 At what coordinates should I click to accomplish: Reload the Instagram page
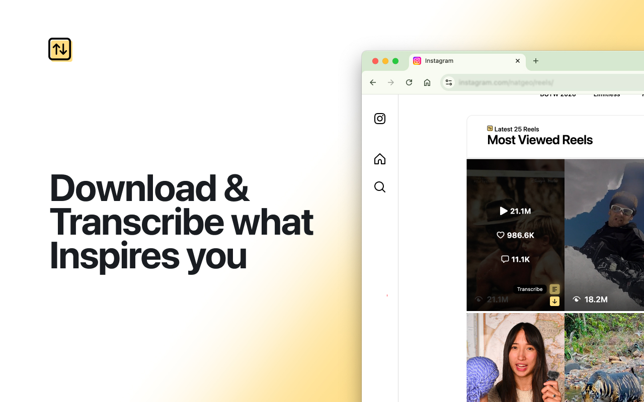click(409, 82)
